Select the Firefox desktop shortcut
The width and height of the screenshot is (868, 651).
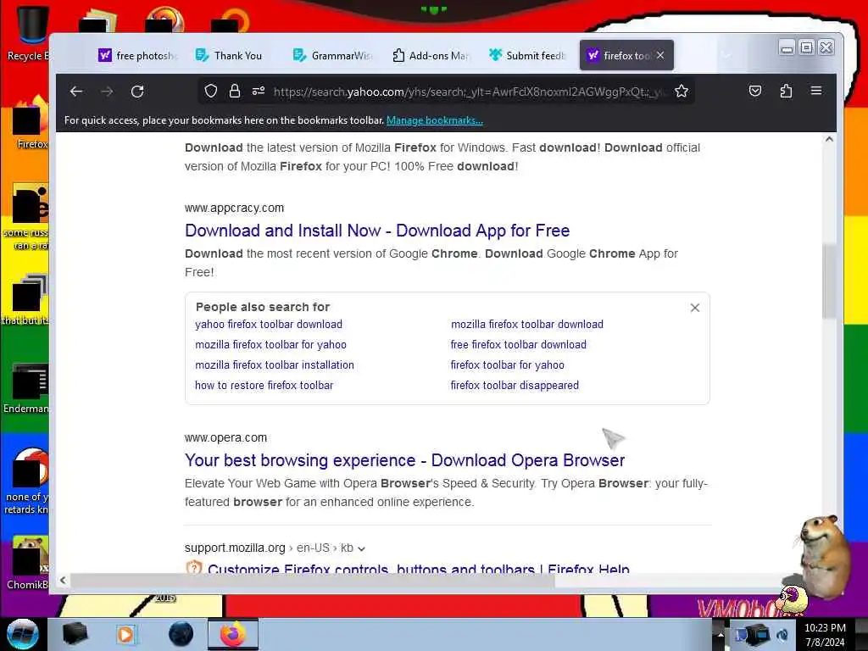click(x=31, y=123)
